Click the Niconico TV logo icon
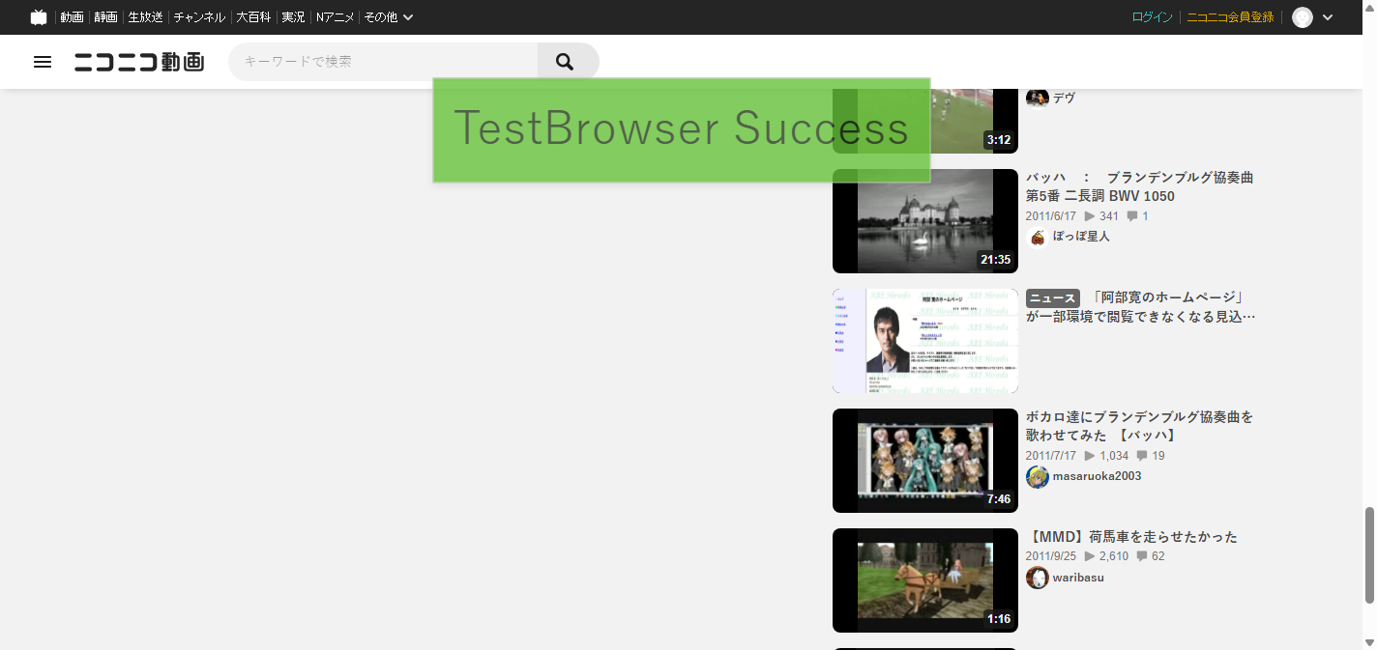The image size is (1377, 650). (39, 17)
